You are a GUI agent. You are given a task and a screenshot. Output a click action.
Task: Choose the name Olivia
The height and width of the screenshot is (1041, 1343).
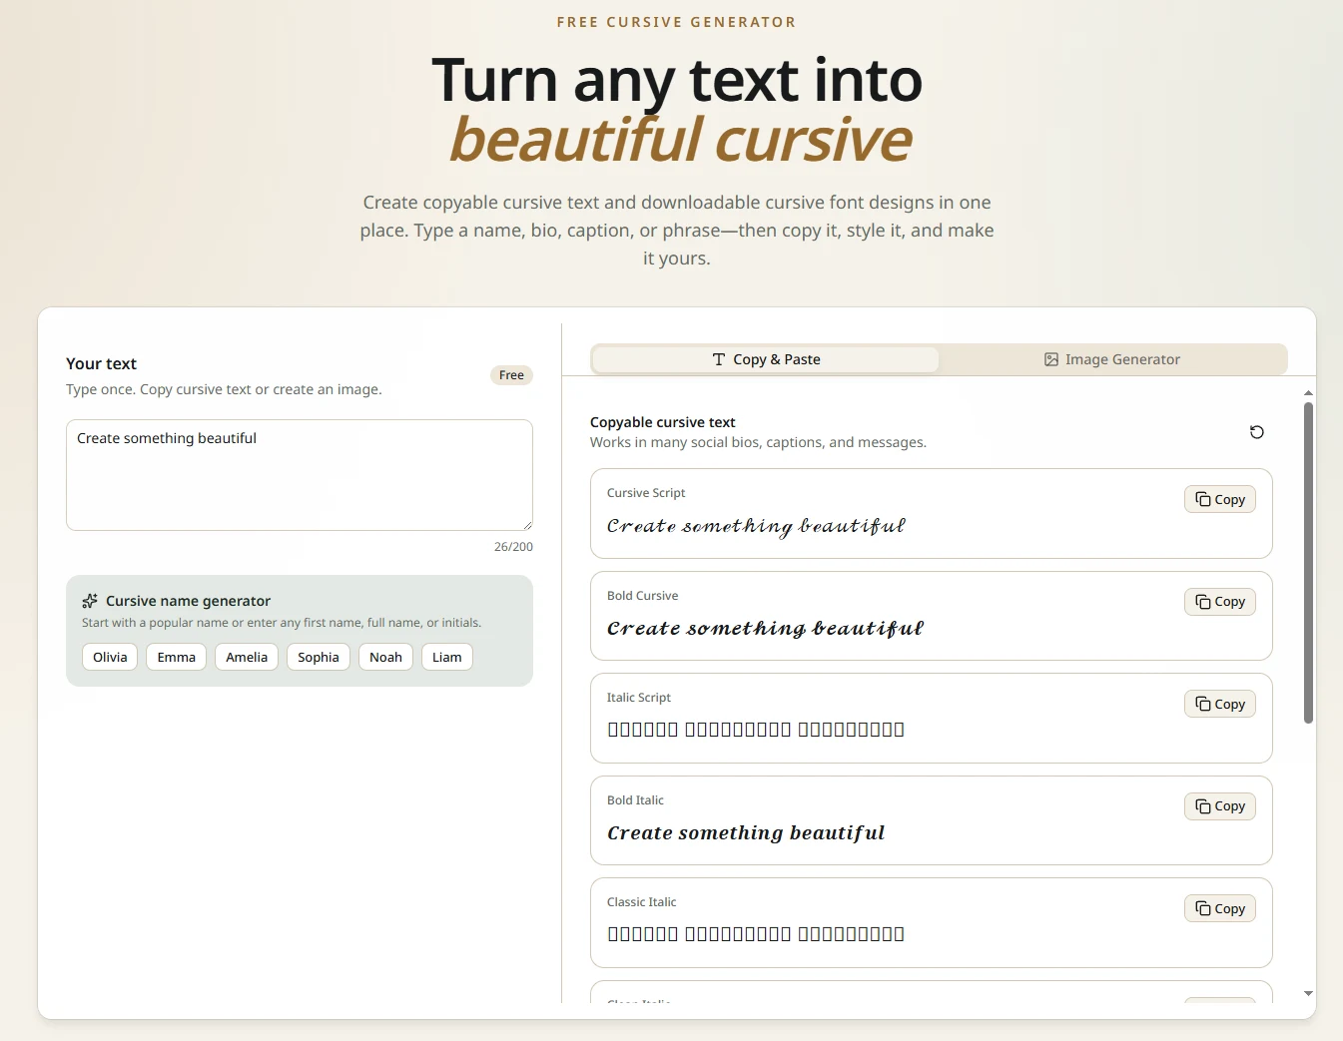[110, 657]
